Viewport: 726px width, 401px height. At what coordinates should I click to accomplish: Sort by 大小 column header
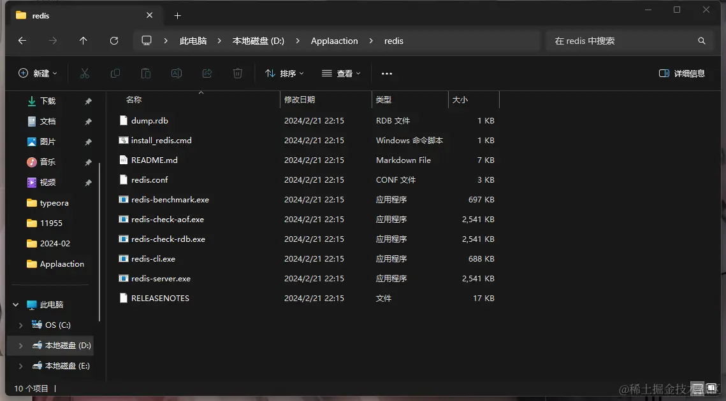(x=460, y=99)
